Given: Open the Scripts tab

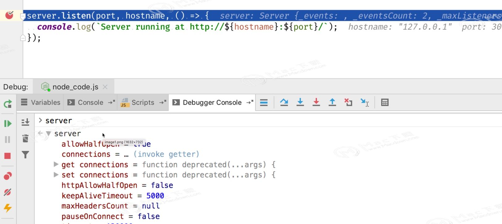Looking at the screenshot, I should 138,103.
